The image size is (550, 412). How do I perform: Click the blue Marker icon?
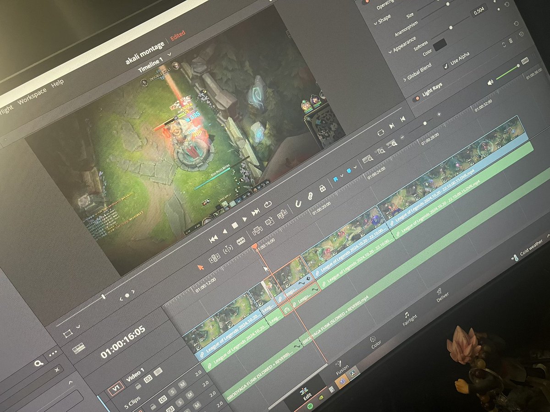[349, 171]
